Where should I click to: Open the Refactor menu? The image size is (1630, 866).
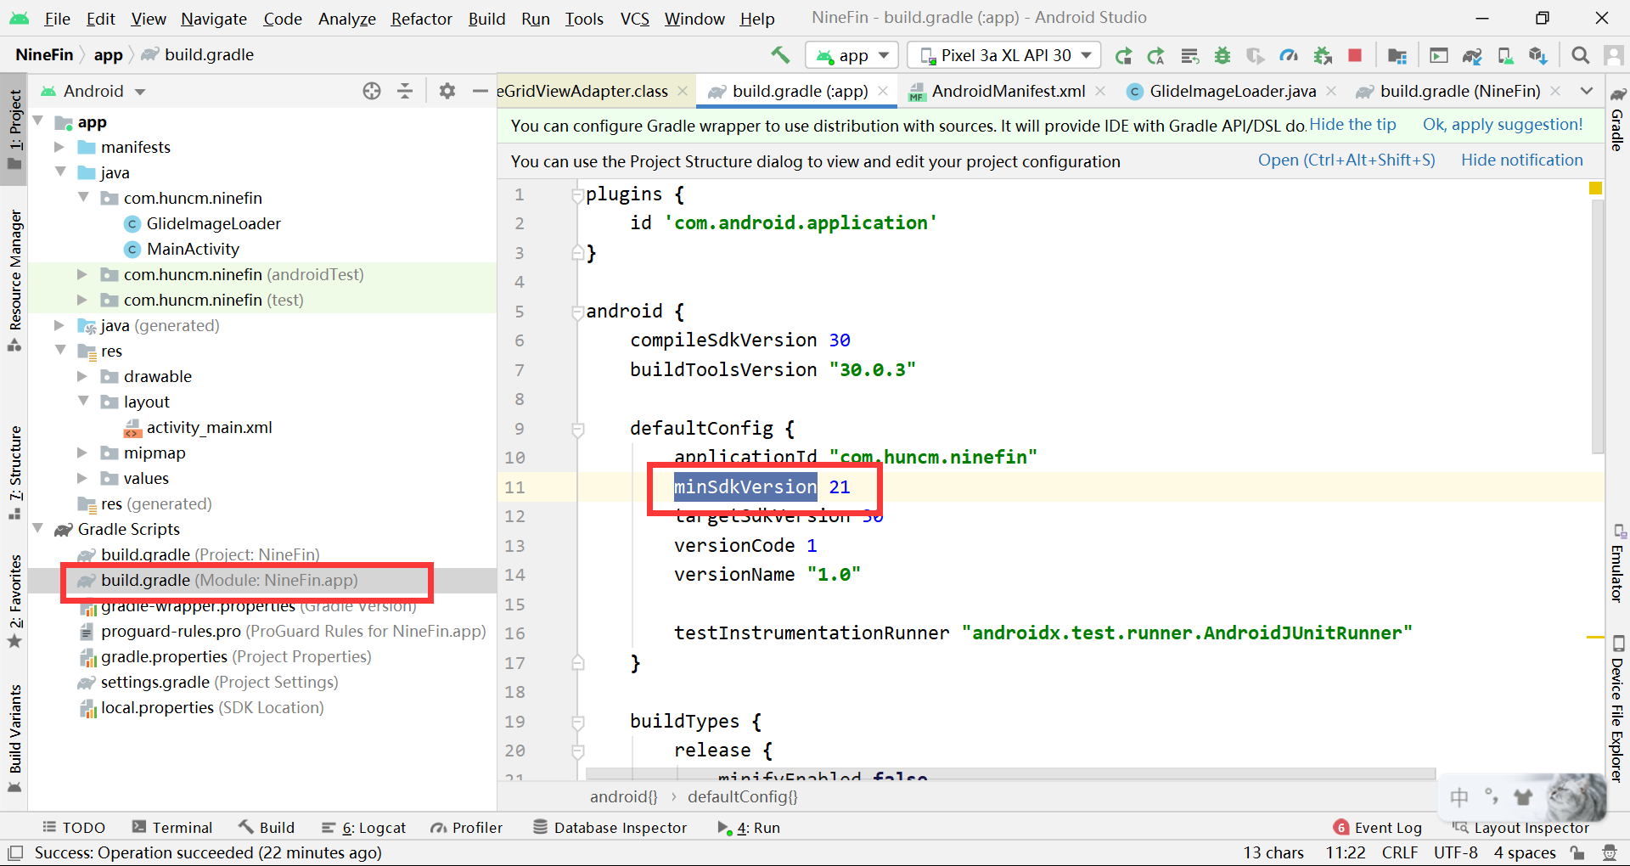421,19
